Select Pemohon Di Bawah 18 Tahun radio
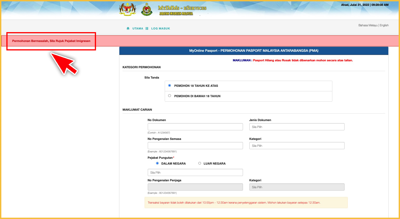Image resolution: width=400 pixels, height=219 pixels. (169, 96)
